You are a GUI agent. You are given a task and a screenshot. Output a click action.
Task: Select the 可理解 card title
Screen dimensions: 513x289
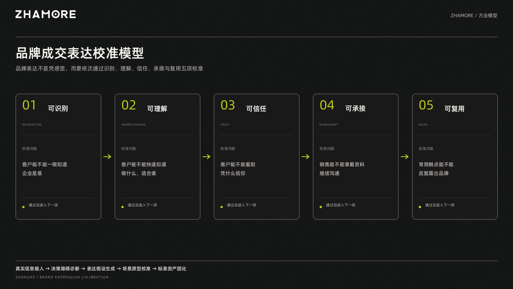(x=157, y=108)
